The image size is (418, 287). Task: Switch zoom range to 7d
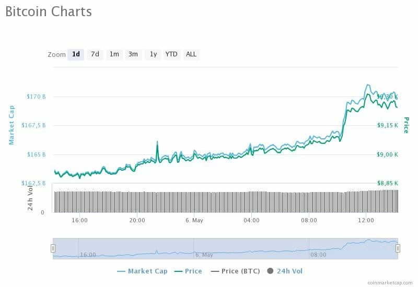[95, 55]
